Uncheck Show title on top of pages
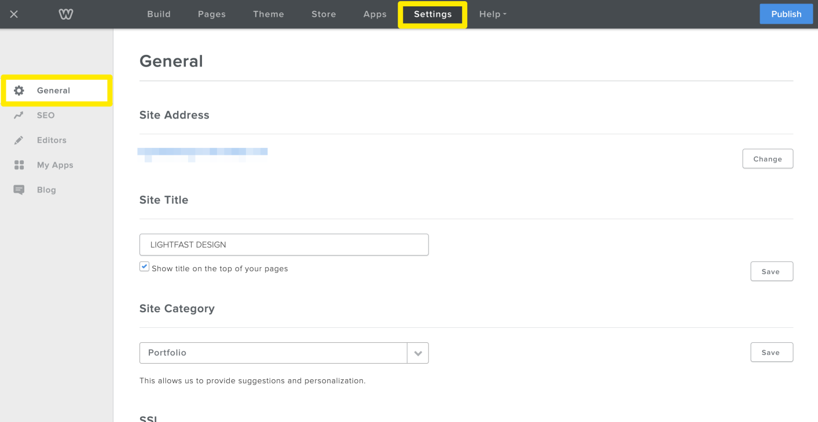818x422 pixels. point(144,266)
